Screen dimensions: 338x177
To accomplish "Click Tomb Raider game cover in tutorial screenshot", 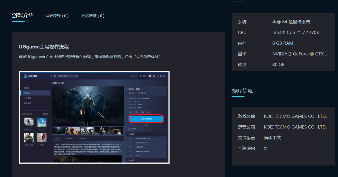I will click(x=29, y=123).
